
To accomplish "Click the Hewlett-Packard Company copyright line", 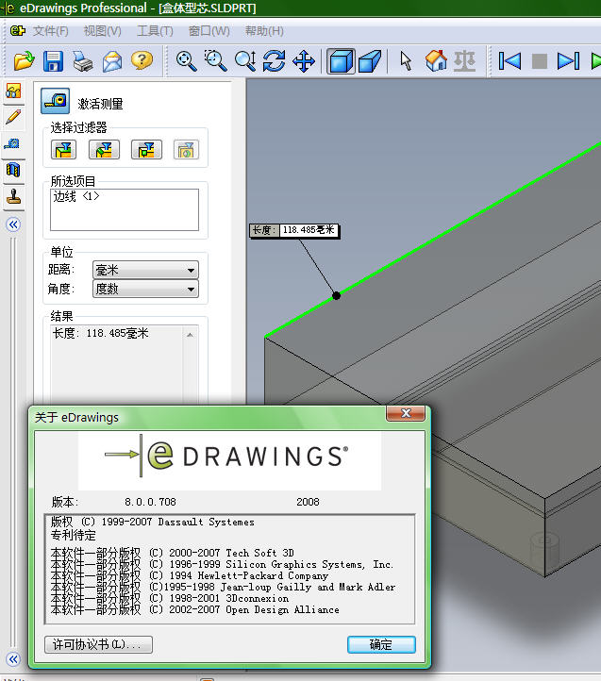I will [190, 576].
